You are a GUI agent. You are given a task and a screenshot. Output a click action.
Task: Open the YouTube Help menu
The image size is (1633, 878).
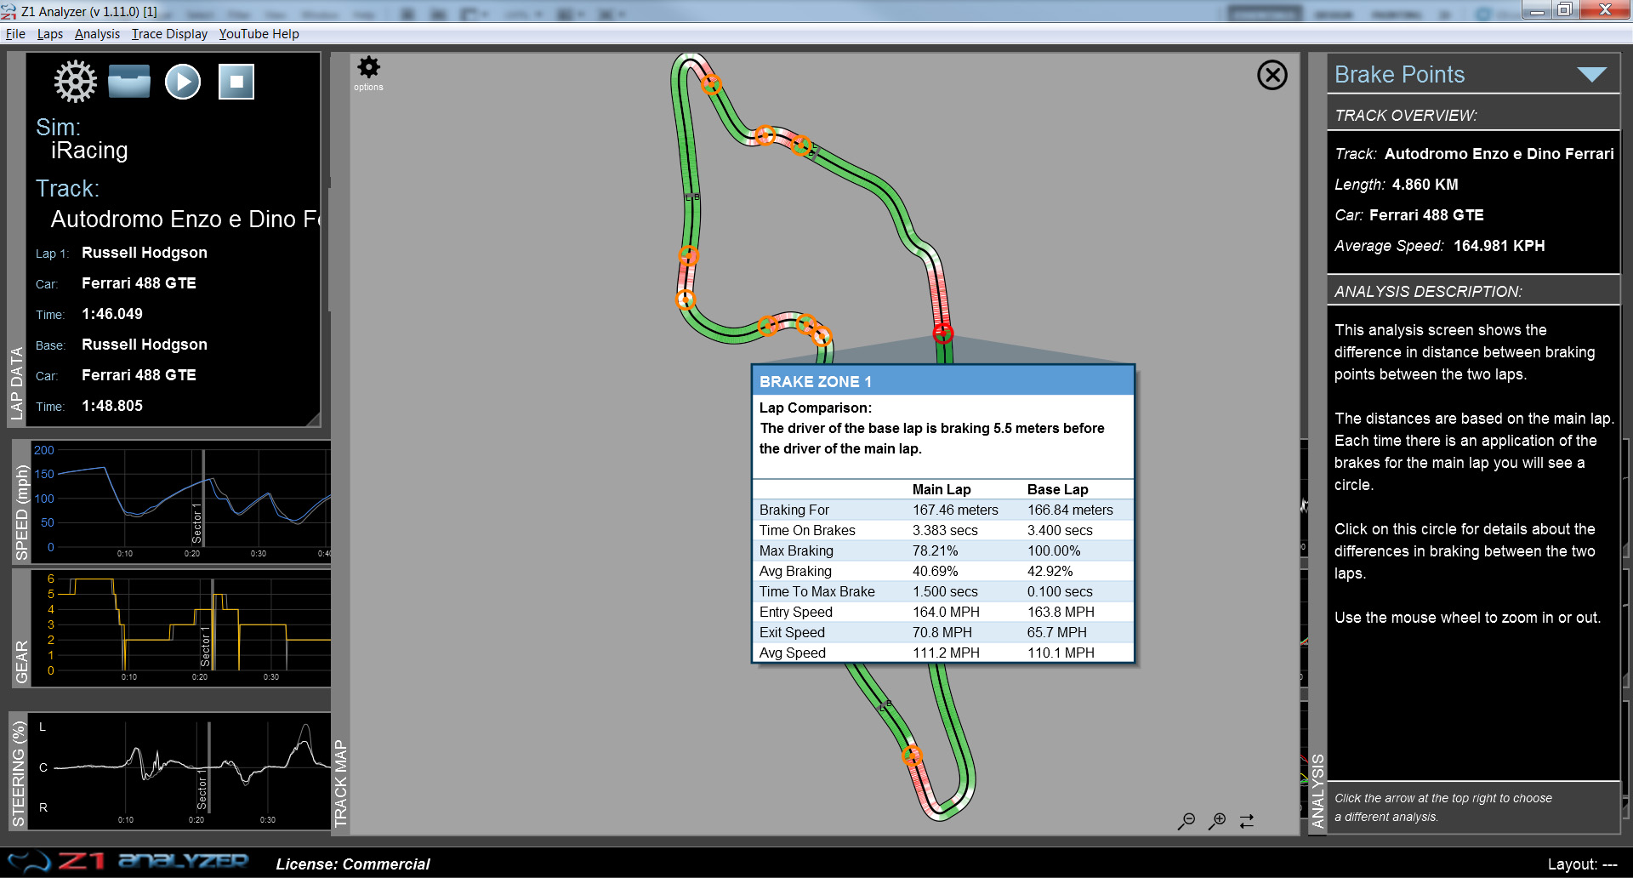(x=259, y=34)
